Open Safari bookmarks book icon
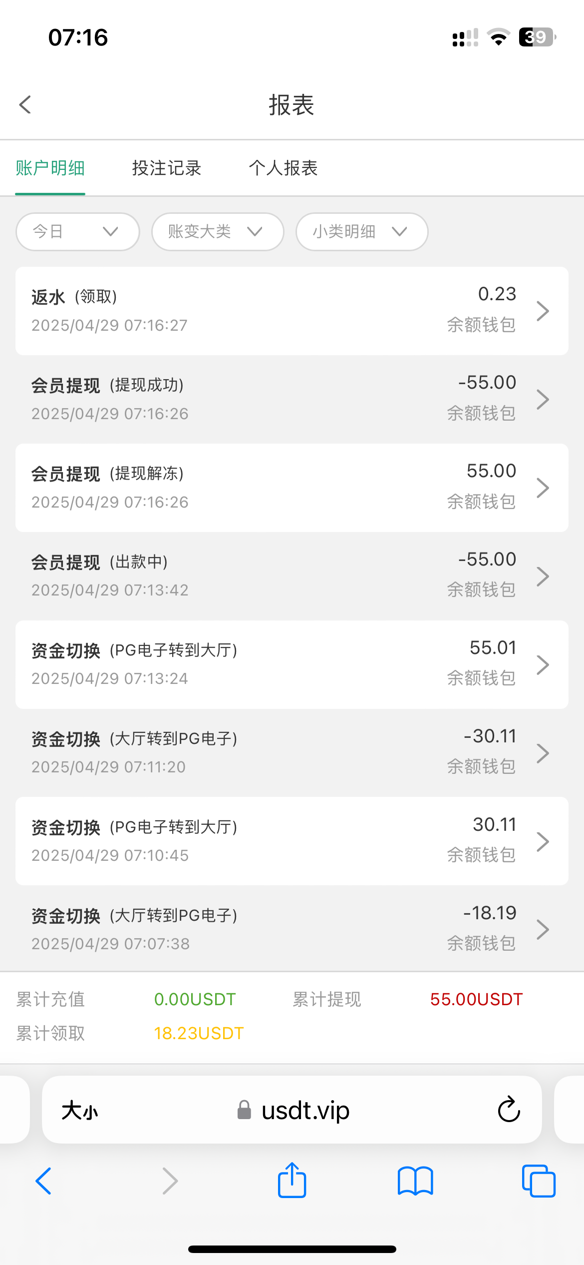 tap(415, 1181)
